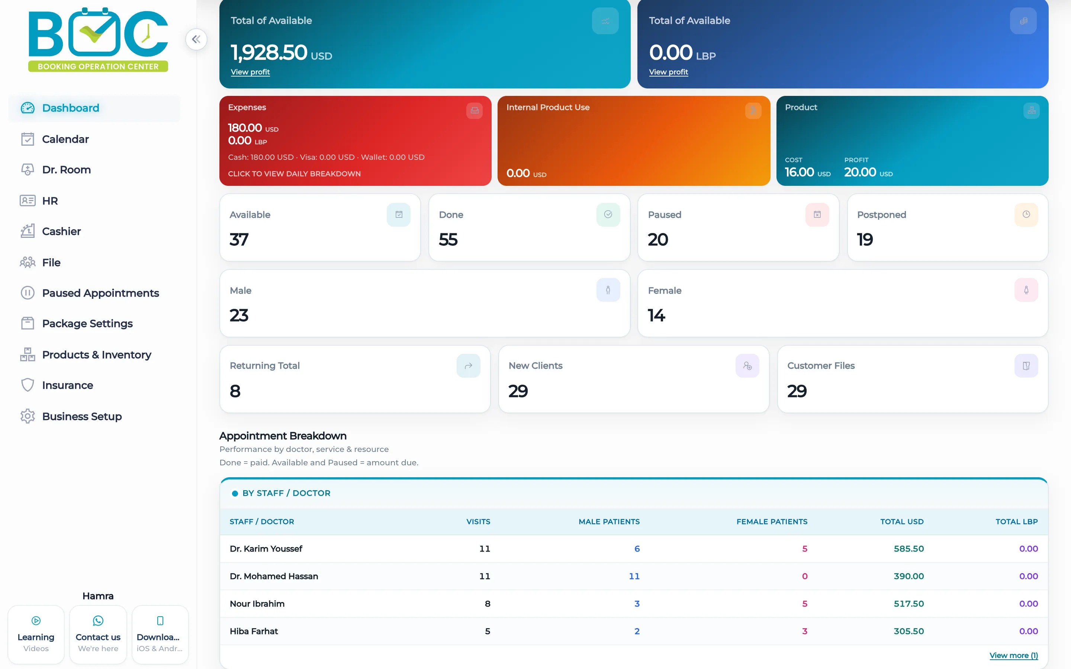The image size is (1071, 669).
Task: Click the chart icon on USD total card
Action: tap(605, 21)
